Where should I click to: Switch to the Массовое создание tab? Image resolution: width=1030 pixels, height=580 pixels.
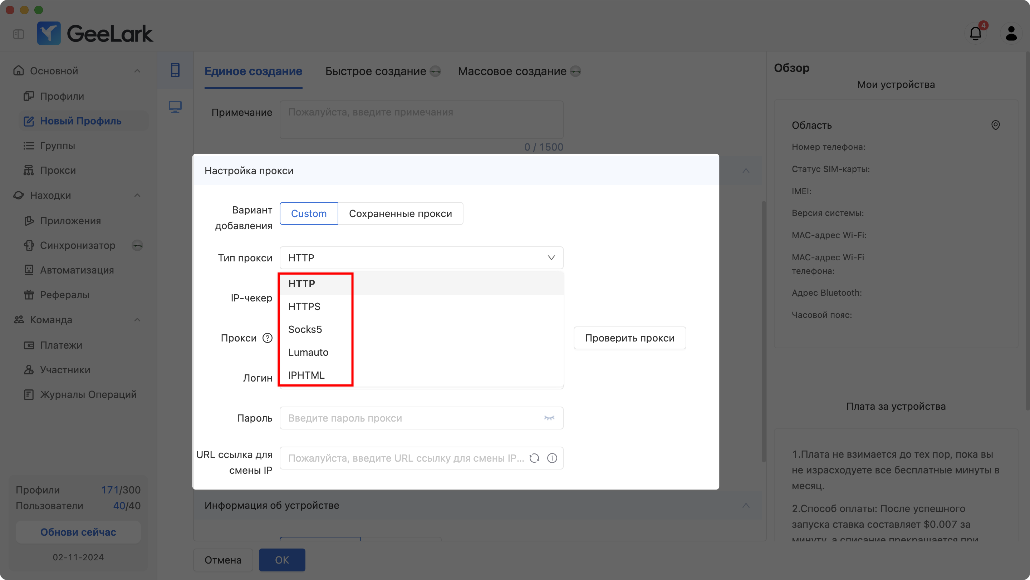pos(519,71)
